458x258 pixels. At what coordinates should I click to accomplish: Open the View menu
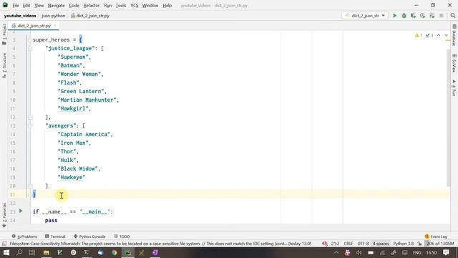pos(39,6)
